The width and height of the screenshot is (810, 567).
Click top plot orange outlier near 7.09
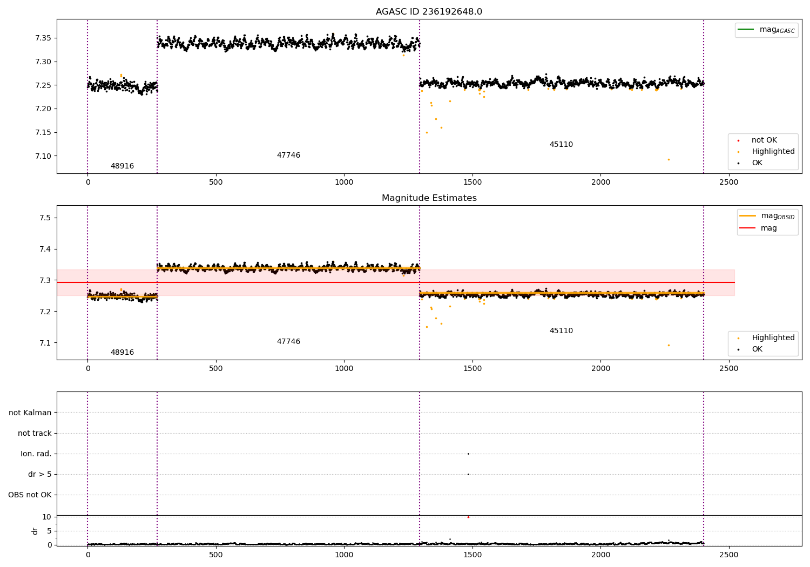pos(669,159)
